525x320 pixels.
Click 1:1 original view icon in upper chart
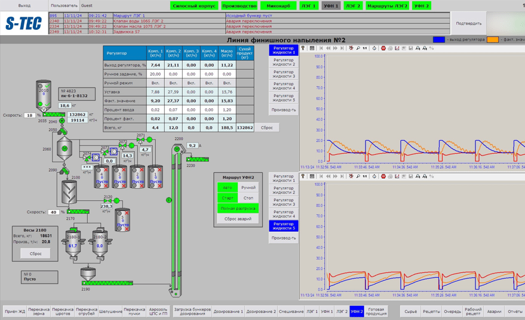[x=364, y=48]
